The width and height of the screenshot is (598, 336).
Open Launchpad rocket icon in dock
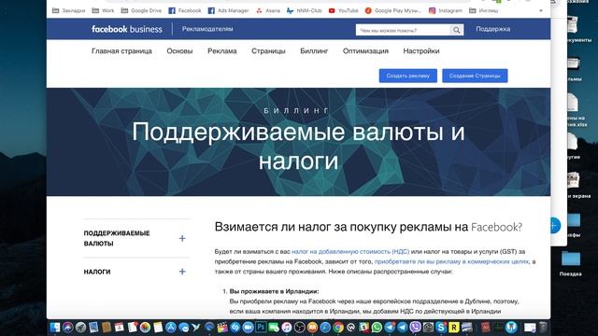pos(81,327)
